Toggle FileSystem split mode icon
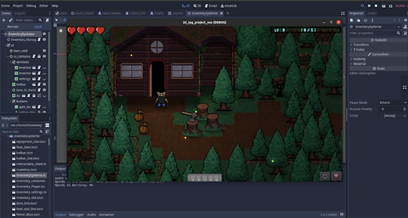Viewport: 408px width, 218px height. tap(47, 126)
